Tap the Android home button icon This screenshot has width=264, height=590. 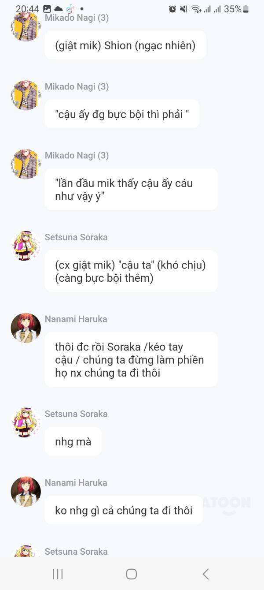pos(131,574)
